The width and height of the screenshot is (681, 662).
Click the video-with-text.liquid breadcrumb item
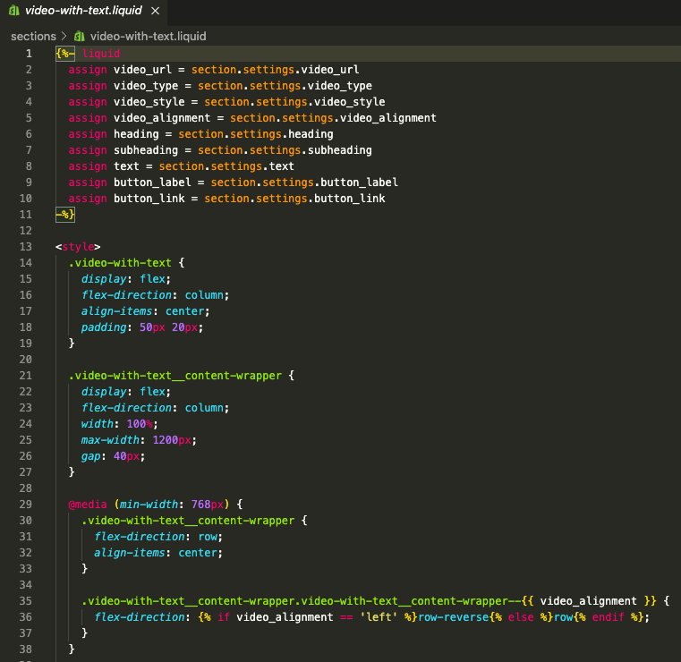click(x=148, y=37)
